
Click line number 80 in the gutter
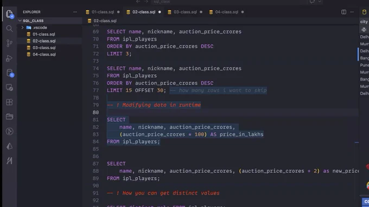click(x=96, y=113)
